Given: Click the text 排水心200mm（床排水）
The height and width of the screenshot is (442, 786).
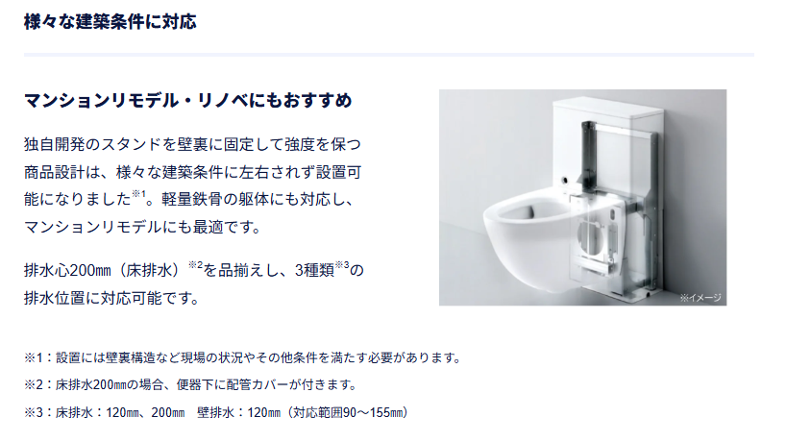Looking at the screenshot, I should [101, 271].
